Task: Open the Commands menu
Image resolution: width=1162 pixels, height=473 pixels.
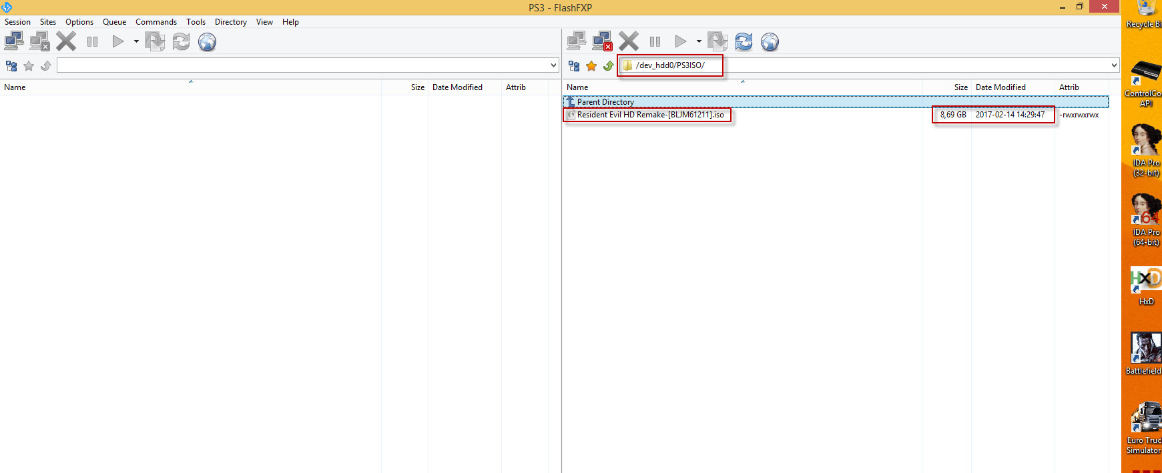Action: pyautogui.click(x=156, y=22)
